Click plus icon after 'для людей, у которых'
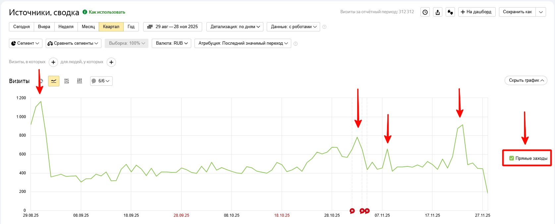Image resolution: width=555 pixels, height=224 pixels. click(x=111, y=62)
